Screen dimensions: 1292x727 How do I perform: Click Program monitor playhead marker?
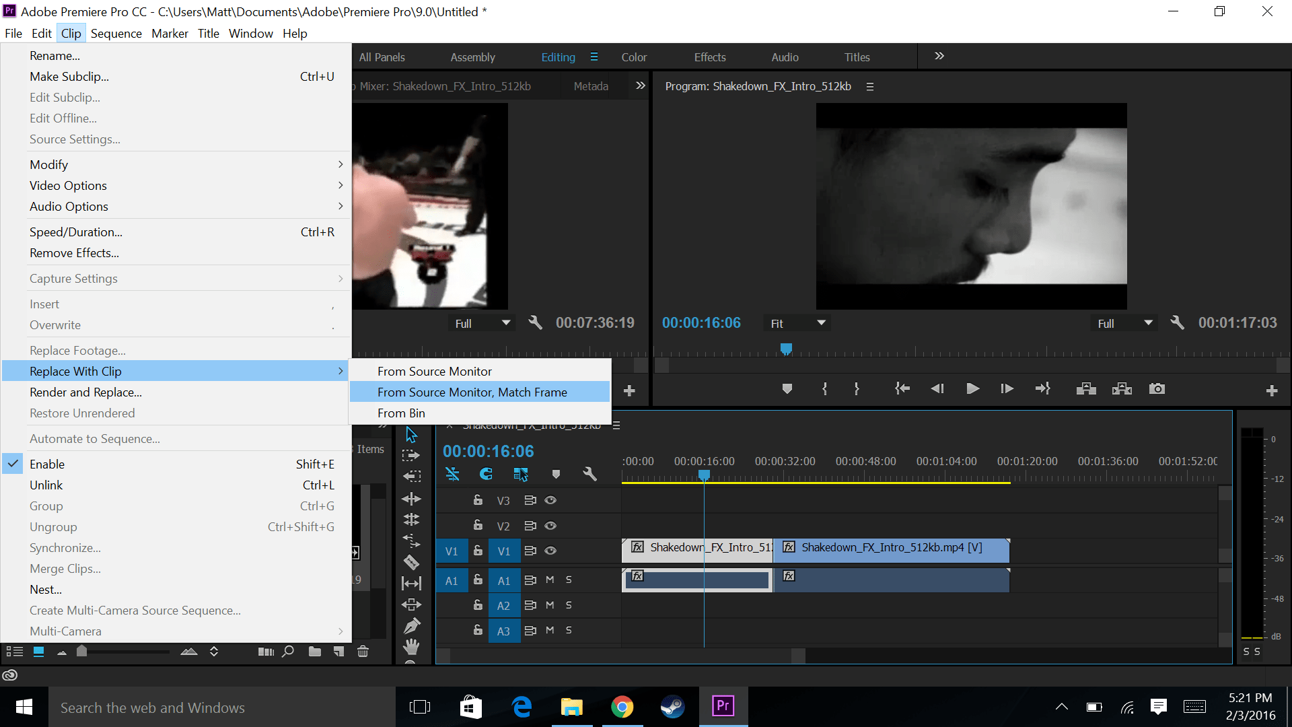tap(786, 349)
